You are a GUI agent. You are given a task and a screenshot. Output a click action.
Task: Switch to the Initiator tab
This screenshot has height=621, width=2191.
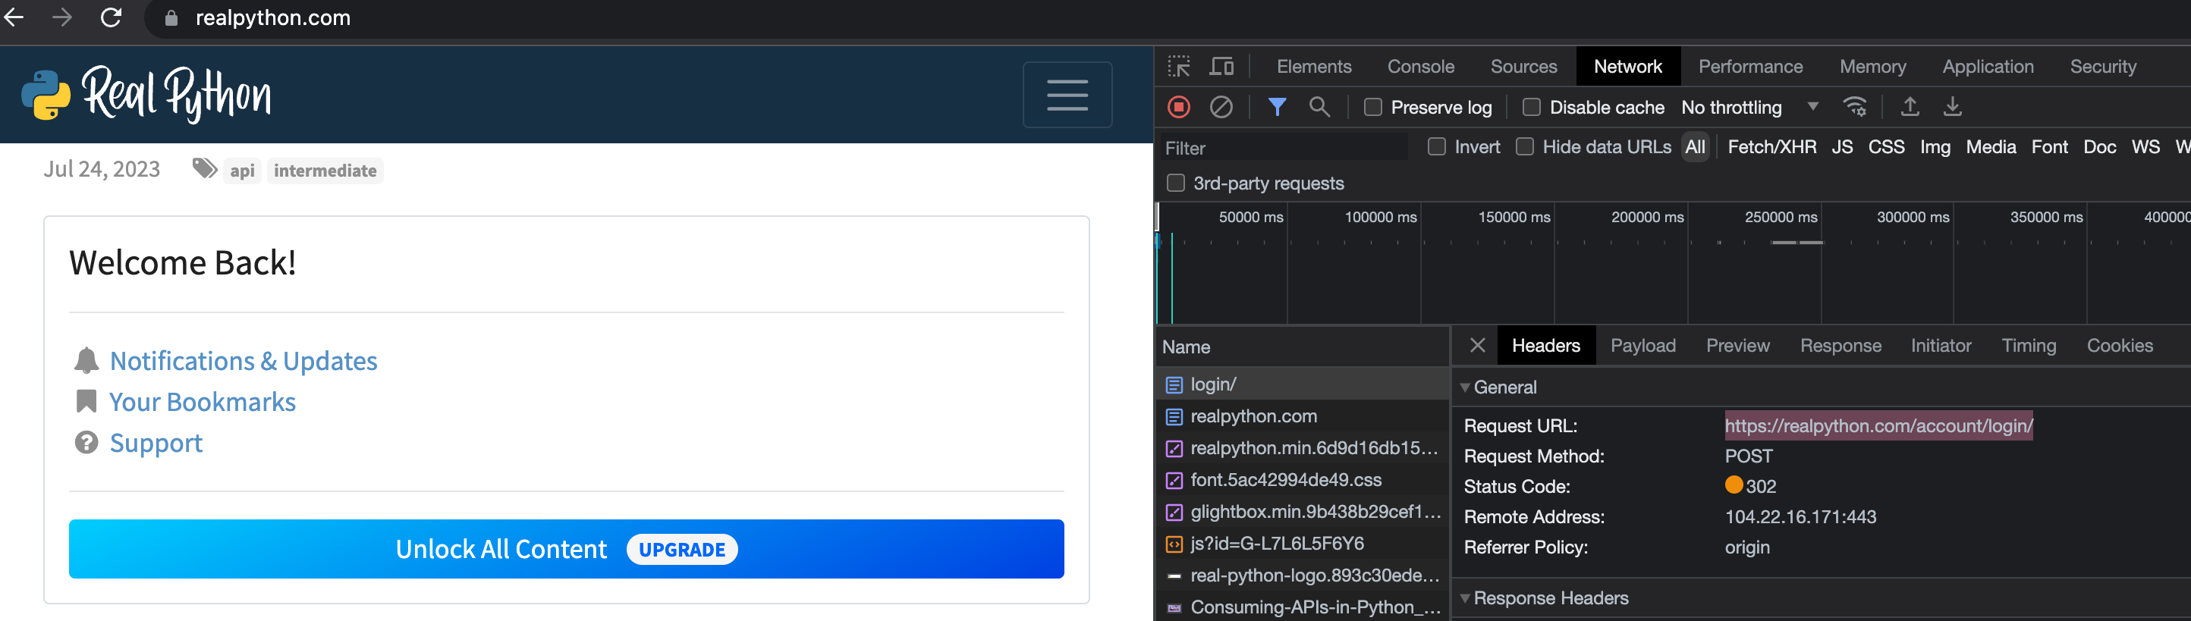[x=1941, y=346]
